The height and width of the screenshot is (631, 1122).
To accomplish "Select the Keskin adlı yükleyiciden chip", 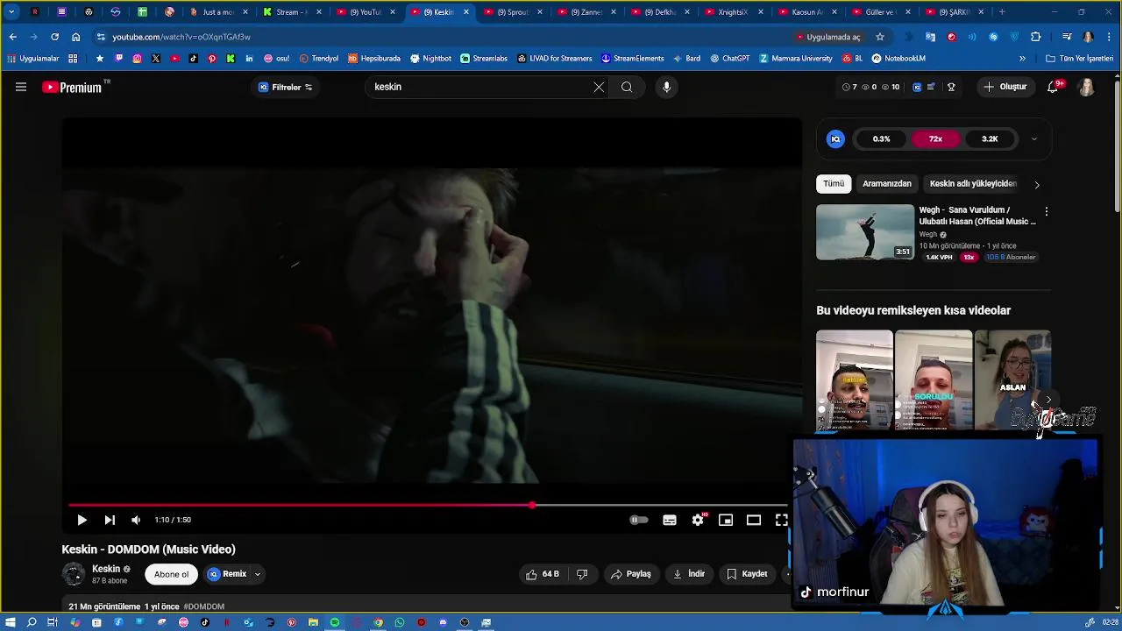I will point(973,183).
